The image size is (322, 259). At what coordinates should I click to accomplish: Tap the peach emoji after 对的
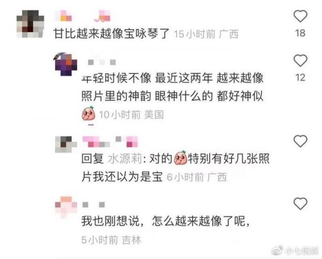tap(180, 157)
